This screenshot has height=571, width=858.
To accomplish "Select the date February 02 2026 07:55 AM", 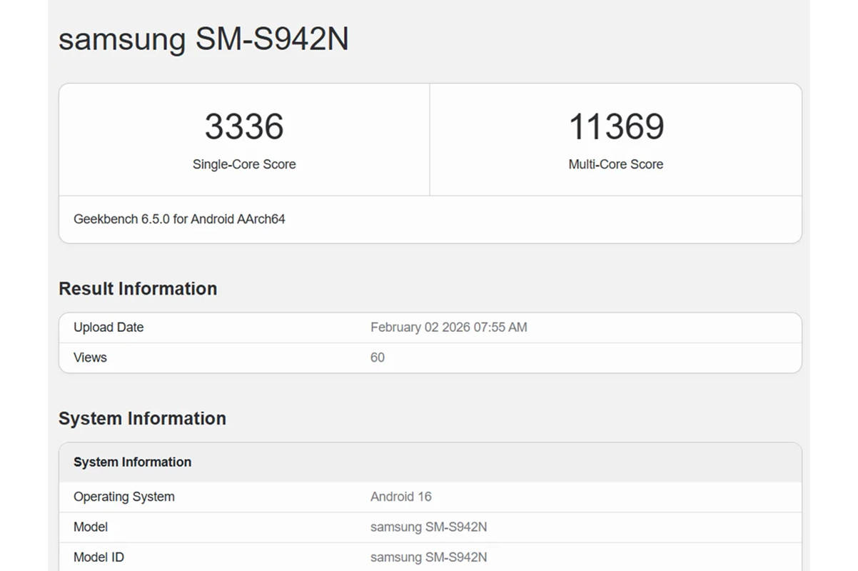I will 449,328.
